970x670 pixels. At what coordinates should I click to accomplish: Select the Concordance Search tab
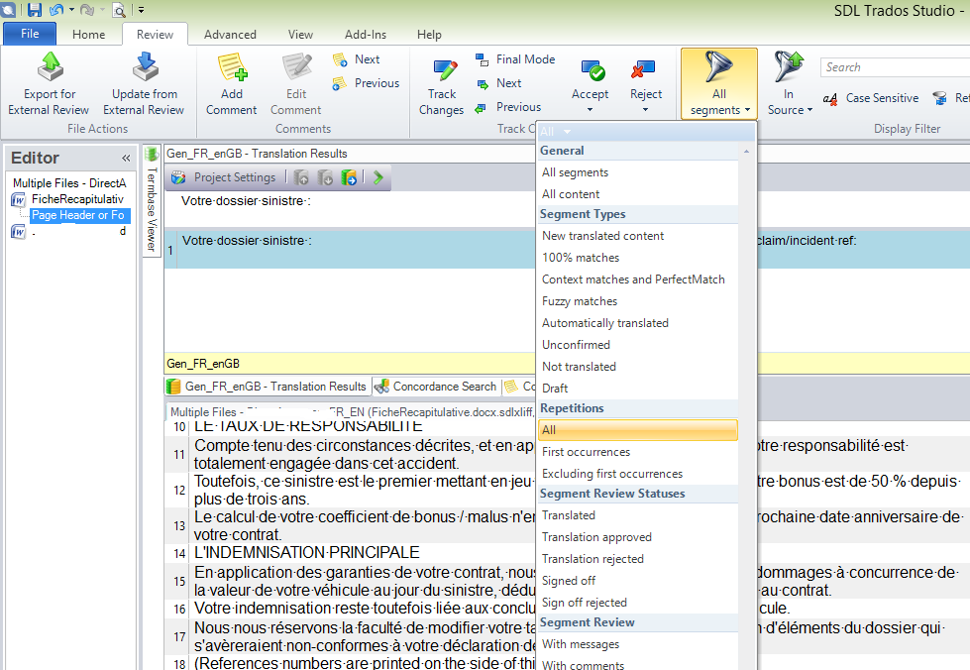coord(436,387)
